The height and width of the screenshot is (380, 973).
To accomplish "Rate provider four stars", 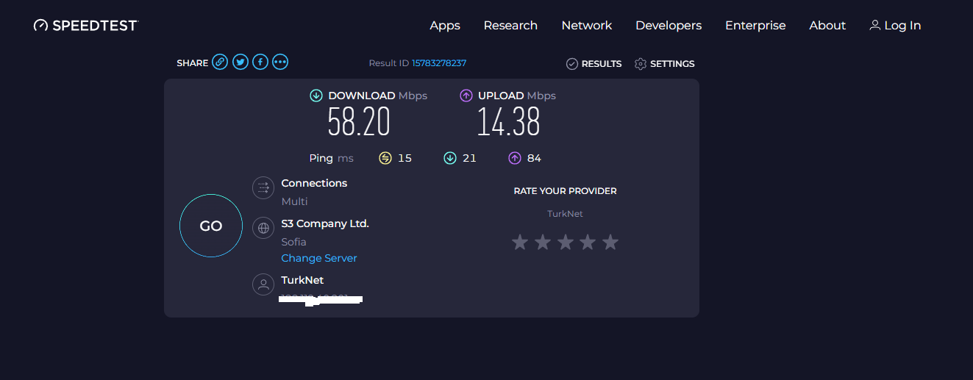I will tap(588, 242).
